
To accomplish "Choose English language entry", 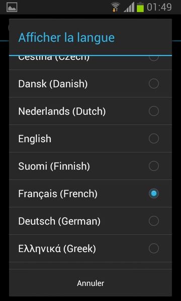I will tap(90, 138).
